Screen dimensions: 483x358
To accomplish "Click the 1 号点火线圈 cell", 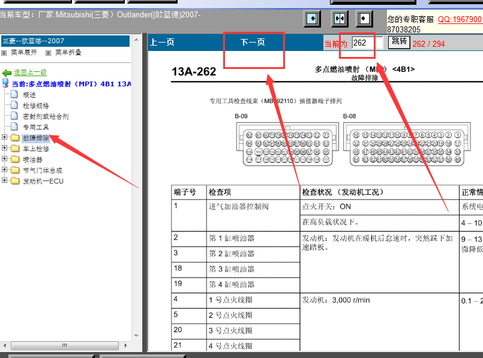I will point(253,300).
